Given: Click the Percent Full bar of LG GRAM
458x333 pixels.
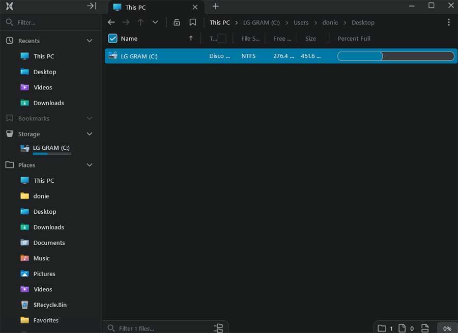Looking at the screenshot, I should coord(395,56).
